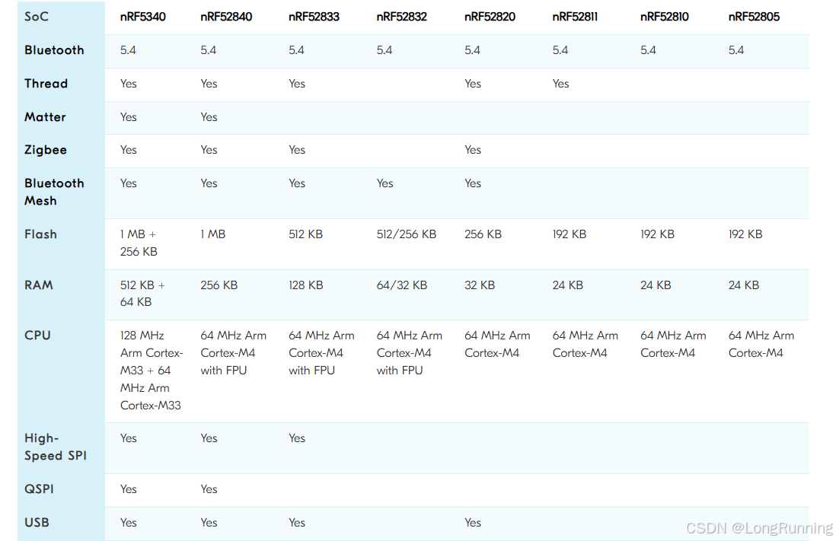The width and height of the screenshot is (836, 541).
Task: Click Bluetooth Mesh 'Yes' for nRF52832
Action: (x=385, y=183)
